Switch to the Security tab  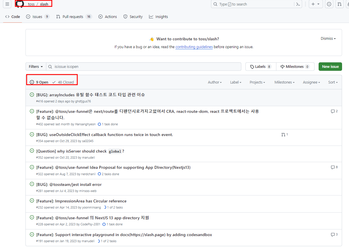coord(133,17)
